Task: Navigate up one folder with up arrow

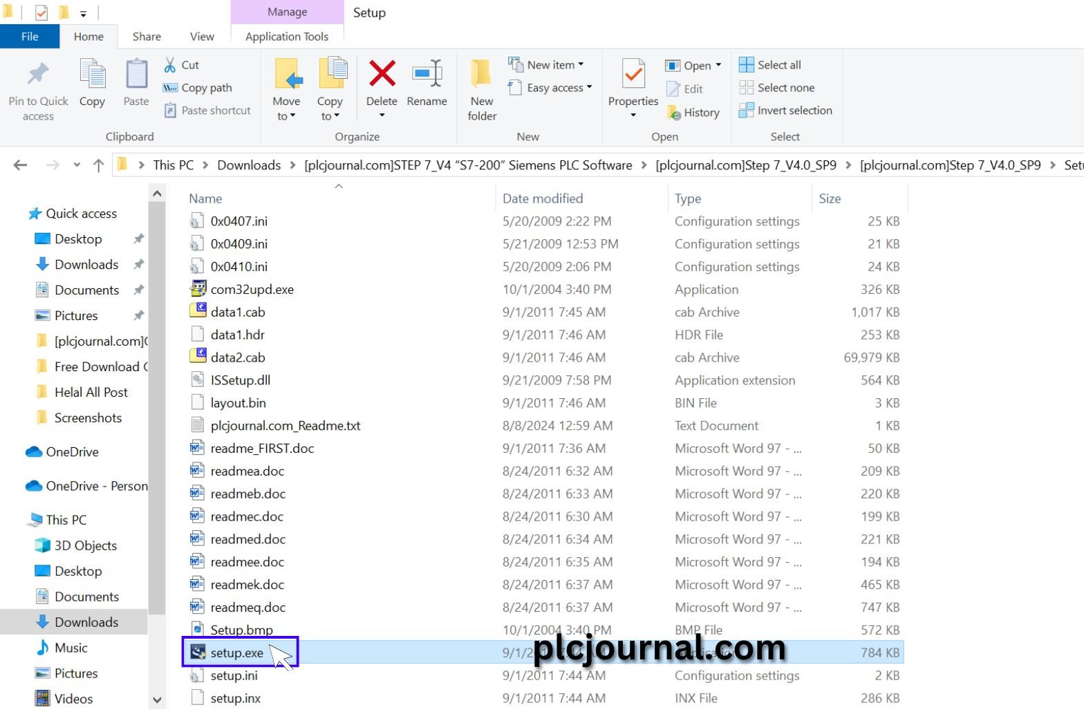Action: click(x=98, y=165)
